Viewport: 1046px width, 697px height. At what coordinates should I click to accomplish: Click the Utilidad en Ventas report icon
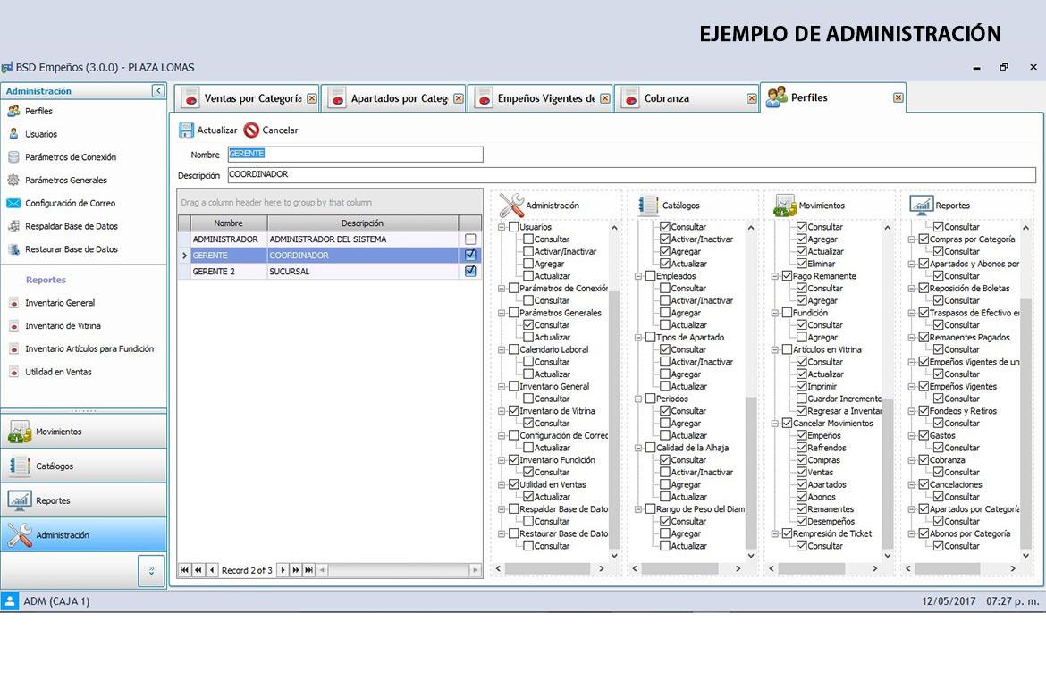pyautogui.click(x=14, y=372)
